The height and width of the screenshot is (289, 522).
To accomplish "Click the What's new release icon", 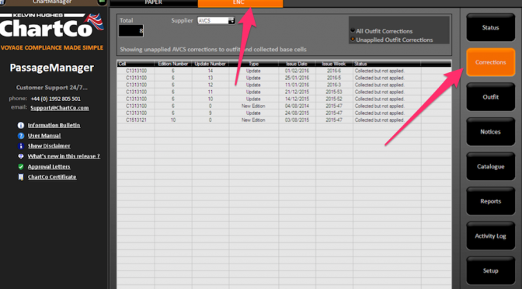I will point(21,156).
